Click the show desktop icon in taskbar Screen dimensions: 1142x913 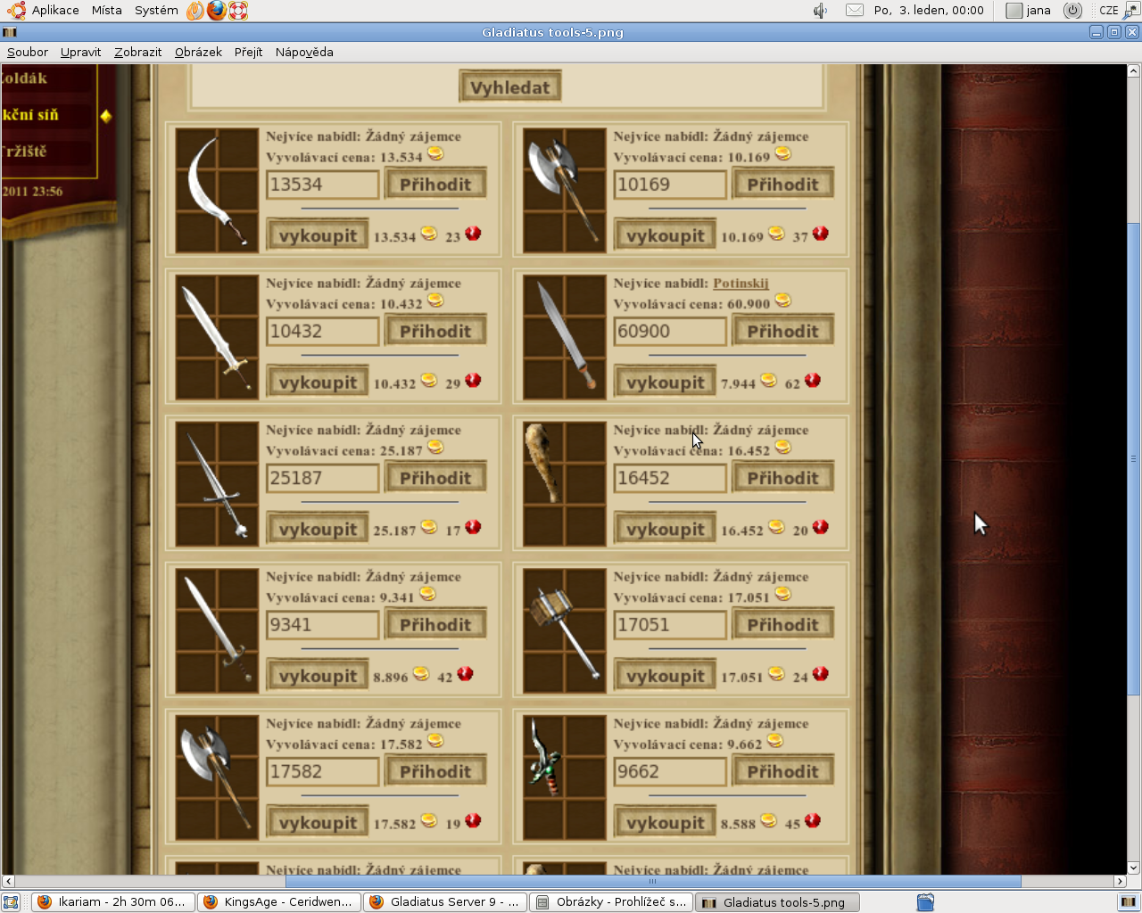[11, 902]
